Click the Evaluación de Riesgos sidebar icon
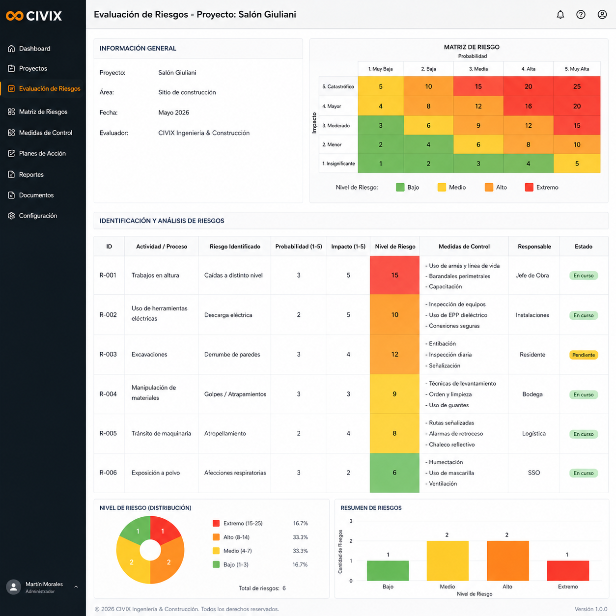Screen dimensions: 616x616 click(x=11, y=88)
